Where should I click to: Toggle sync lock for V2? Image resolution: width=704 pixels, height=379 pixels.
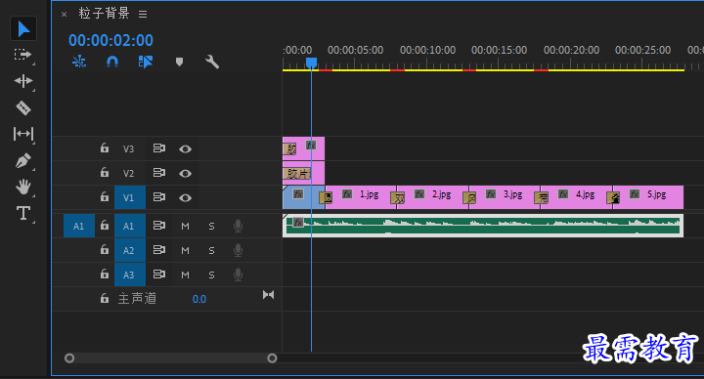[x=159, y=173]
